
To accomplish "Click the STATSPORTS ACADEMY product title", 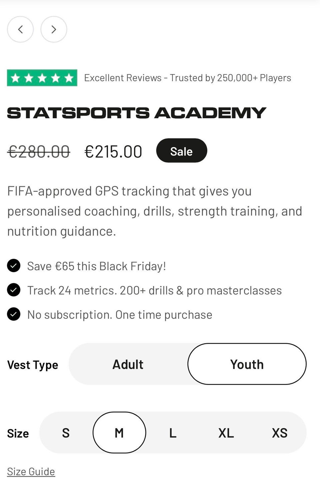I will 136,113.
